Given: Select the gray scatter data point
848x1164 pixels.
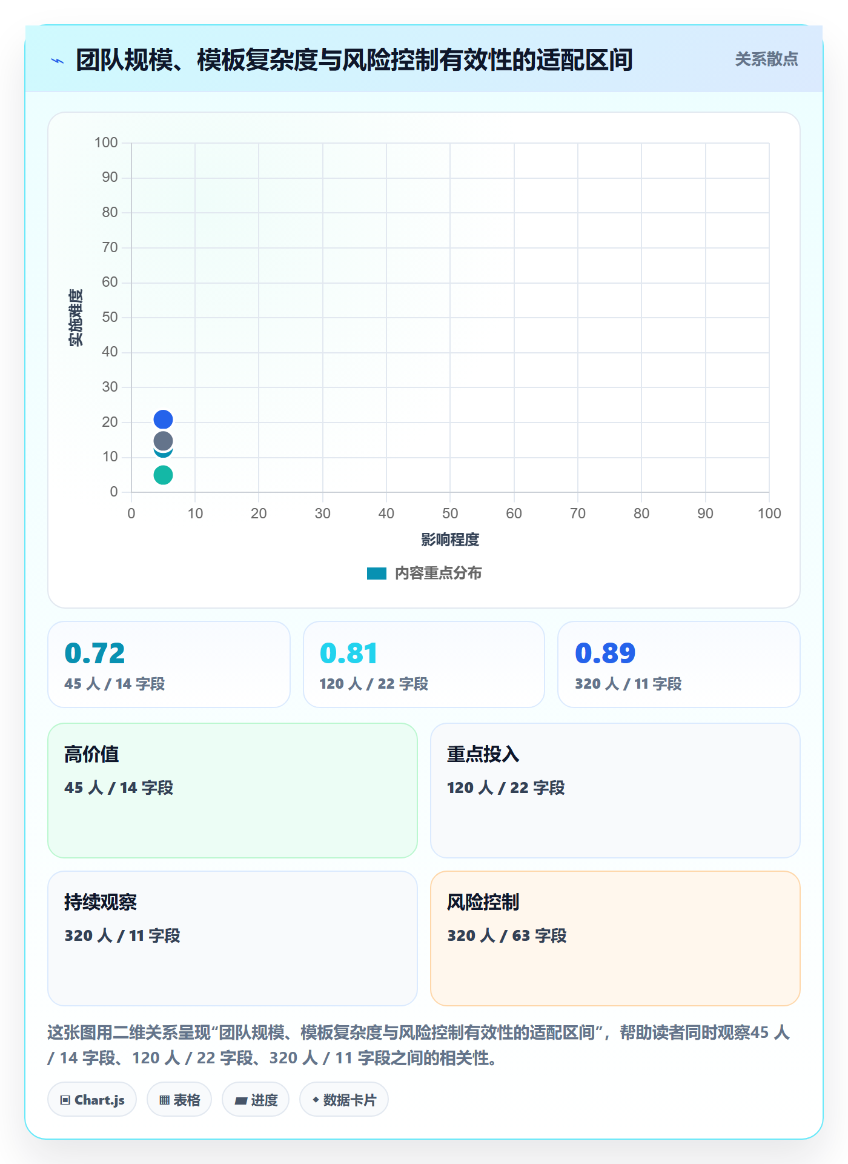Looking at the screenshot, I should click(x=163, y=441).
